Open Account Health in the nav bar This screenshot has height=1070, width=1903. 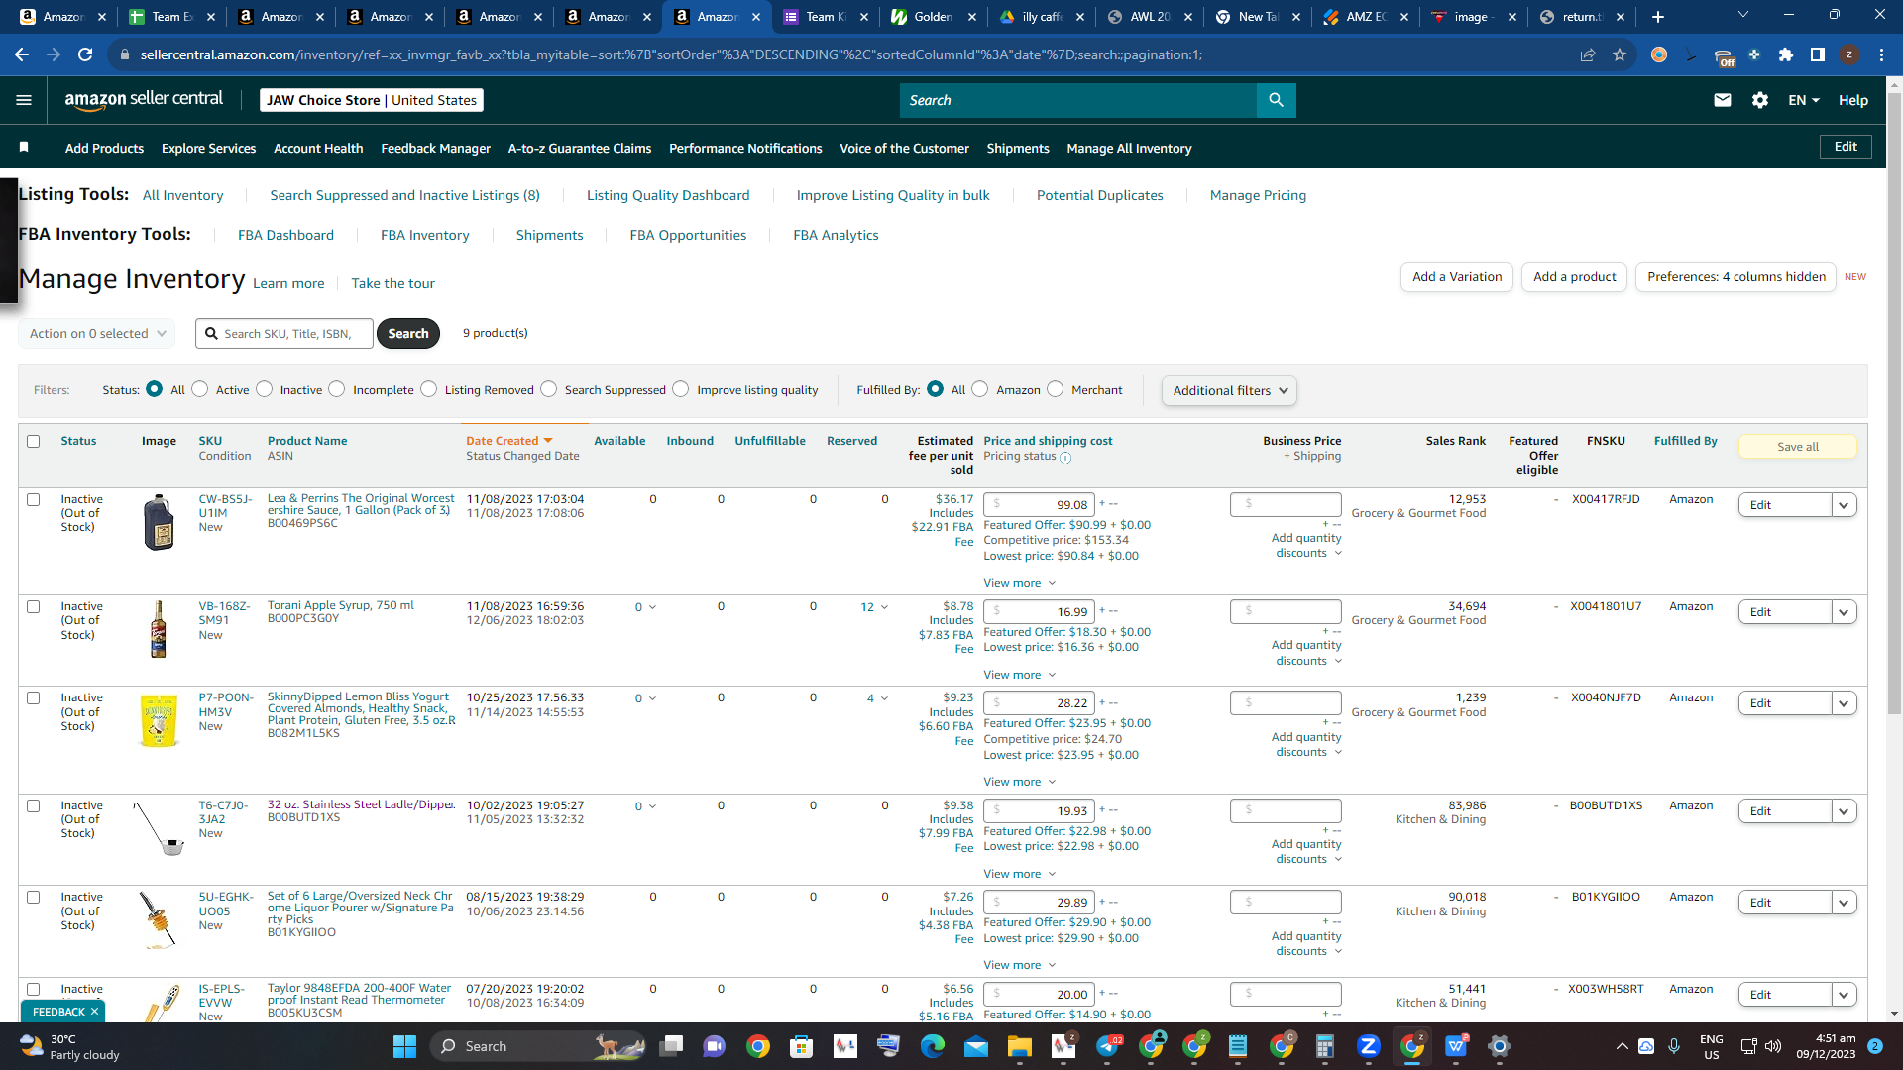pyautogui.click(x=318, y=148)
